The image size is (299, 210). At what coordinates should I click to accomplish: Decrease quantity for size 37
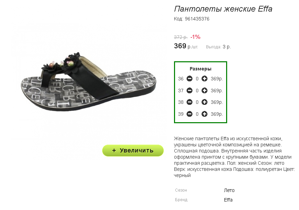pyautogui.click(x=189, y=90)
